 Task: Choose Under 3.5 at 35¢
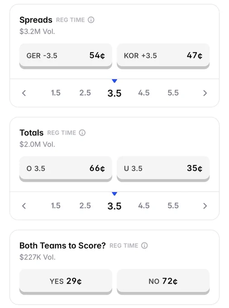click(x=163, y=169)
